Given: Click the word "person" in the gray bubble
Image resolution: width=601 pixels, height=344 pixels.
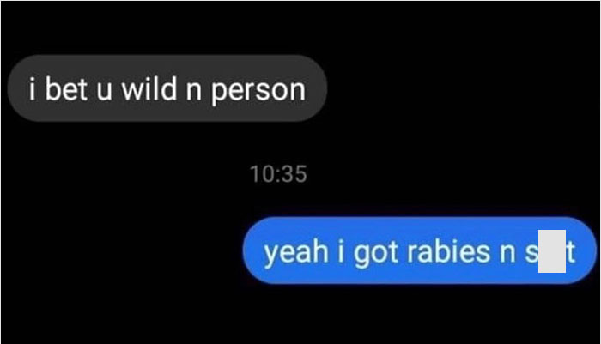Looking at the screenshot, I should coord(258,91).
